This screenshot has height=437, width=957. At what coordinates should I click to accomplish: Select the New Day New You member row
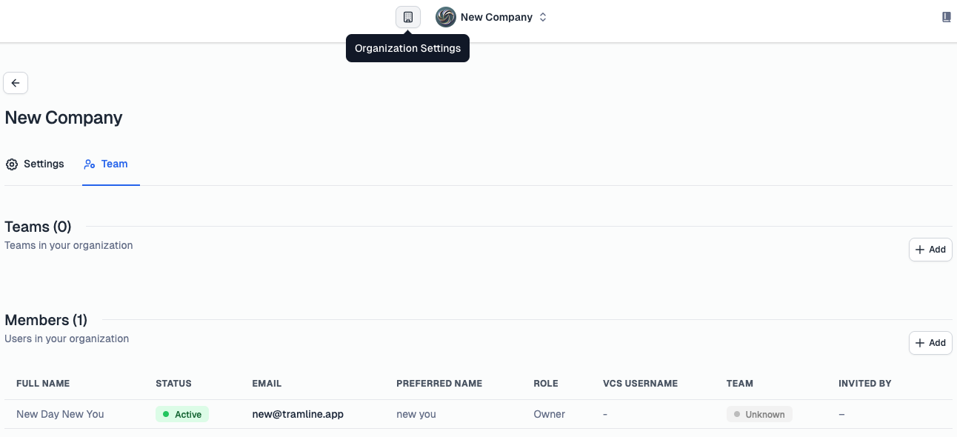tap(478, 414)
